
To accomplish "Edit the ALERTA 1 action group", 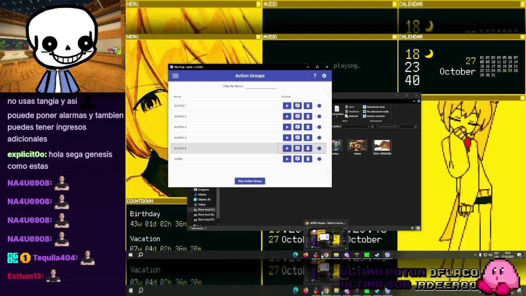I will (298, 106).
